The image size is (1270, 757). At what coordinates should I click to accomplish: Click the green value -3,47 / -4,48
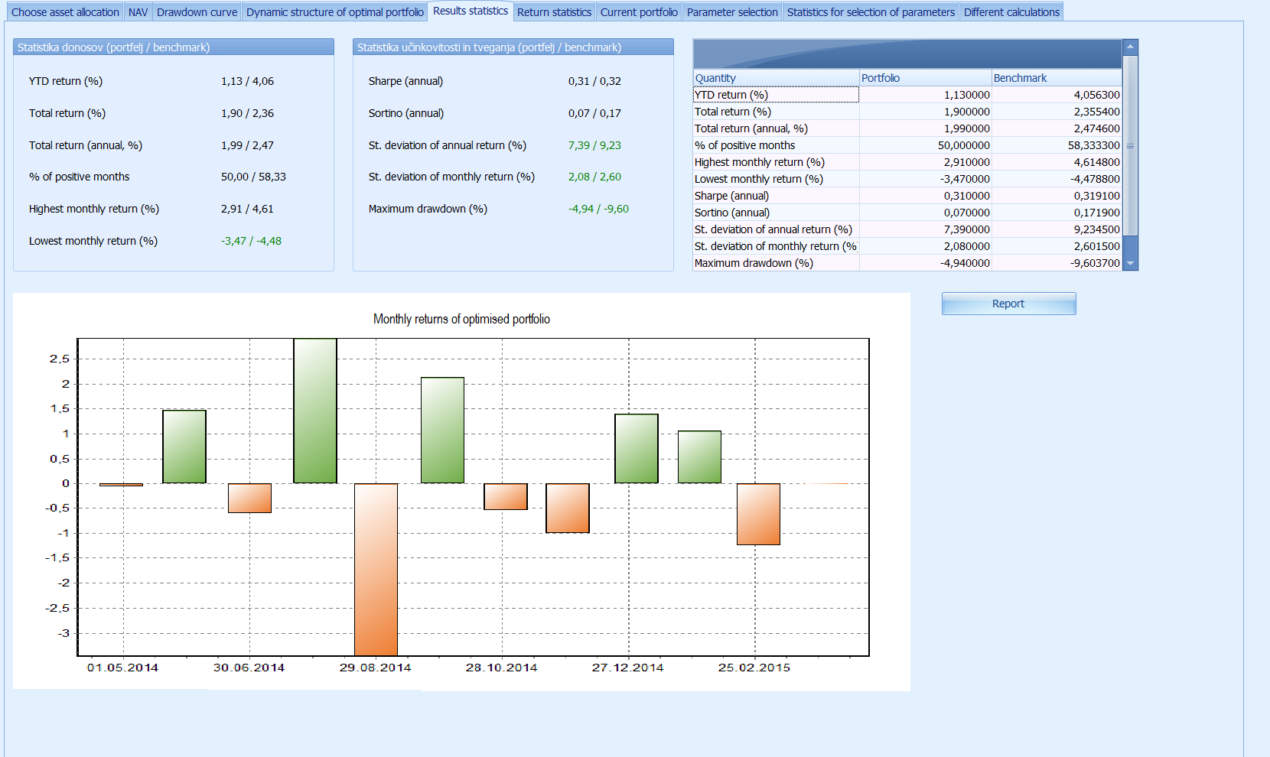[x=251, y=241]
